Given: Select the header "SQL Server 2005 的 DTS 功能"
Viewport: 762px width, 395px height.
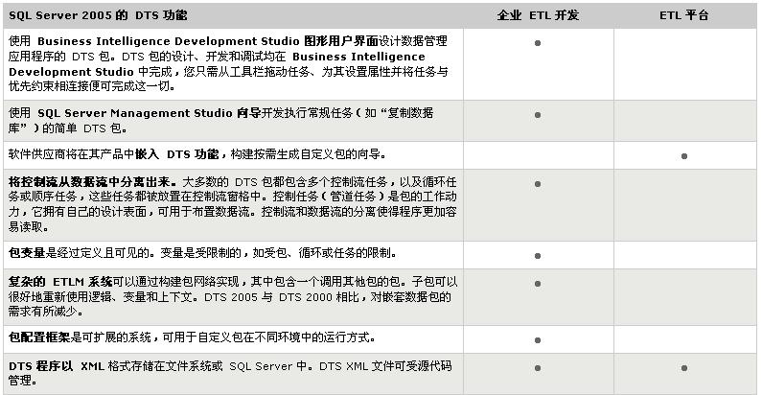Looking at the screenshot, I should 98,15.
